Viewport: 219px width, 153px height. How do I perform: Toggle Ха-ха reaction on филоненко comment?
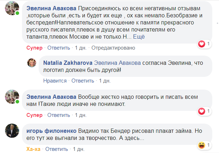pyautogui.click(x=33, y=149)
